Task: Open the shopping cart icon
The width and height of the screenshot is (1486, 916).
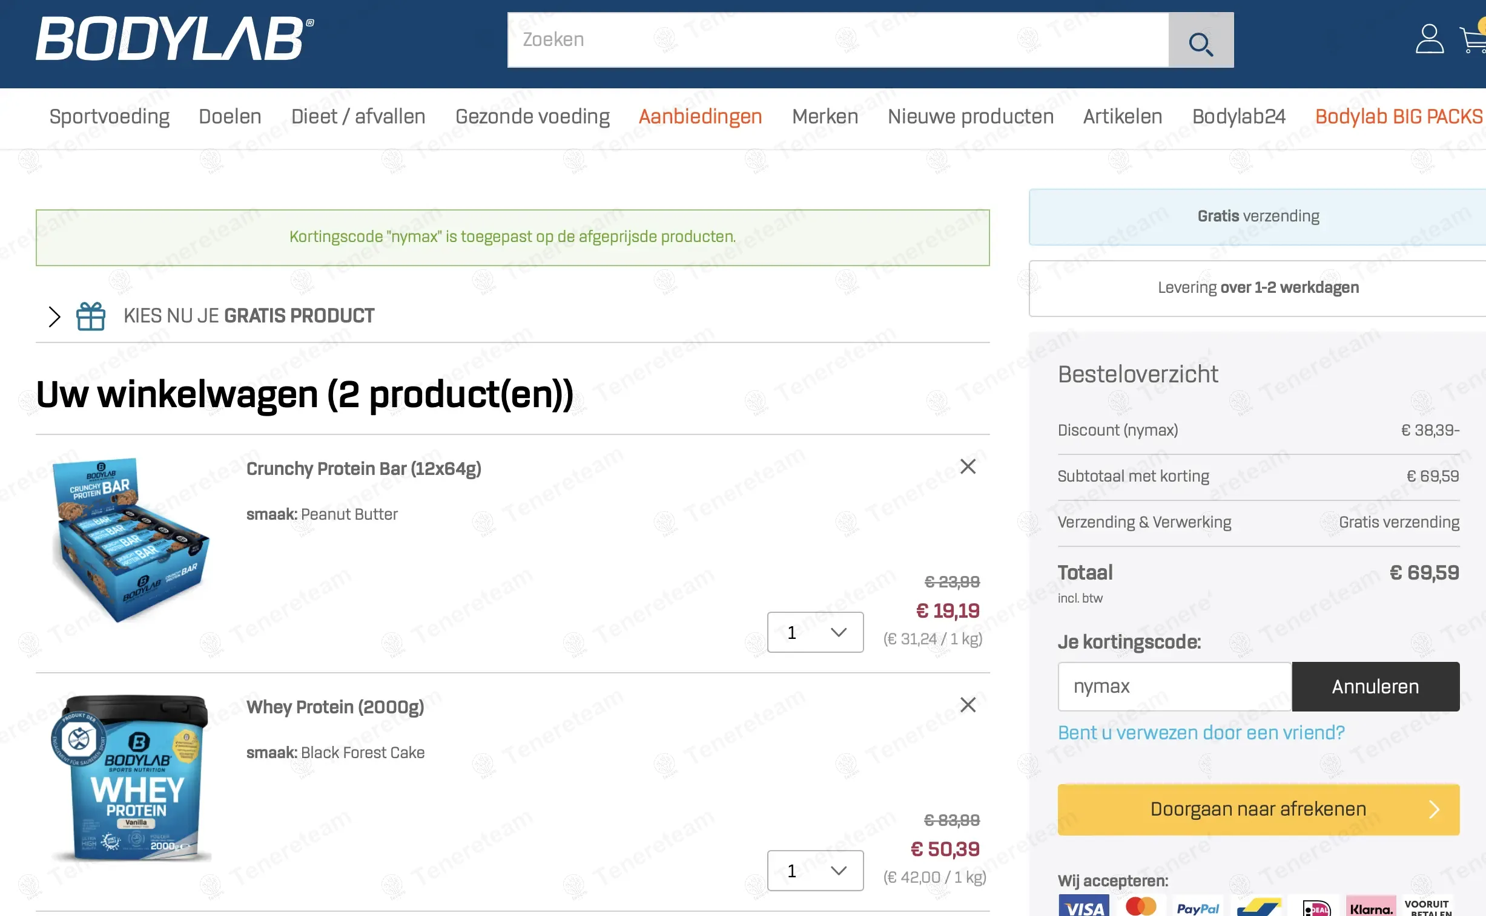Action: pos(1473,40)
